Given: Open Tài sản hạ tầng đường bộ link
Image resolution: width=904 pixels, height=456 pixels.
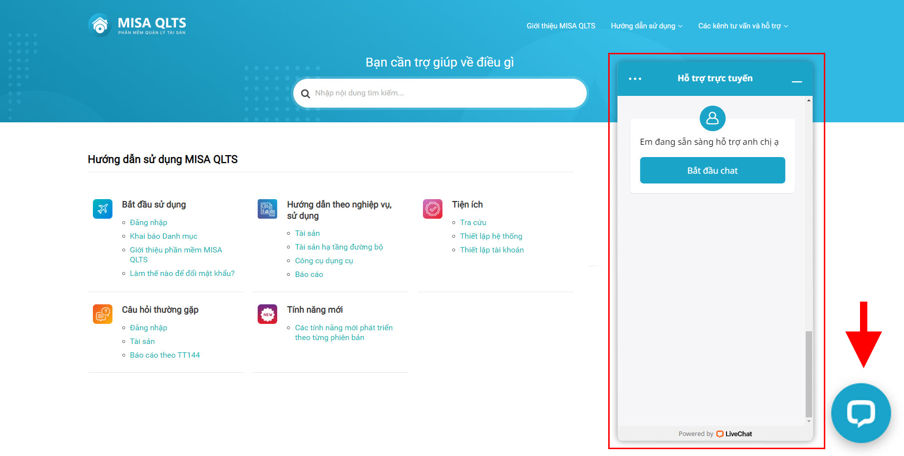Looking at the screenshot, I should (x=339, y=247).
